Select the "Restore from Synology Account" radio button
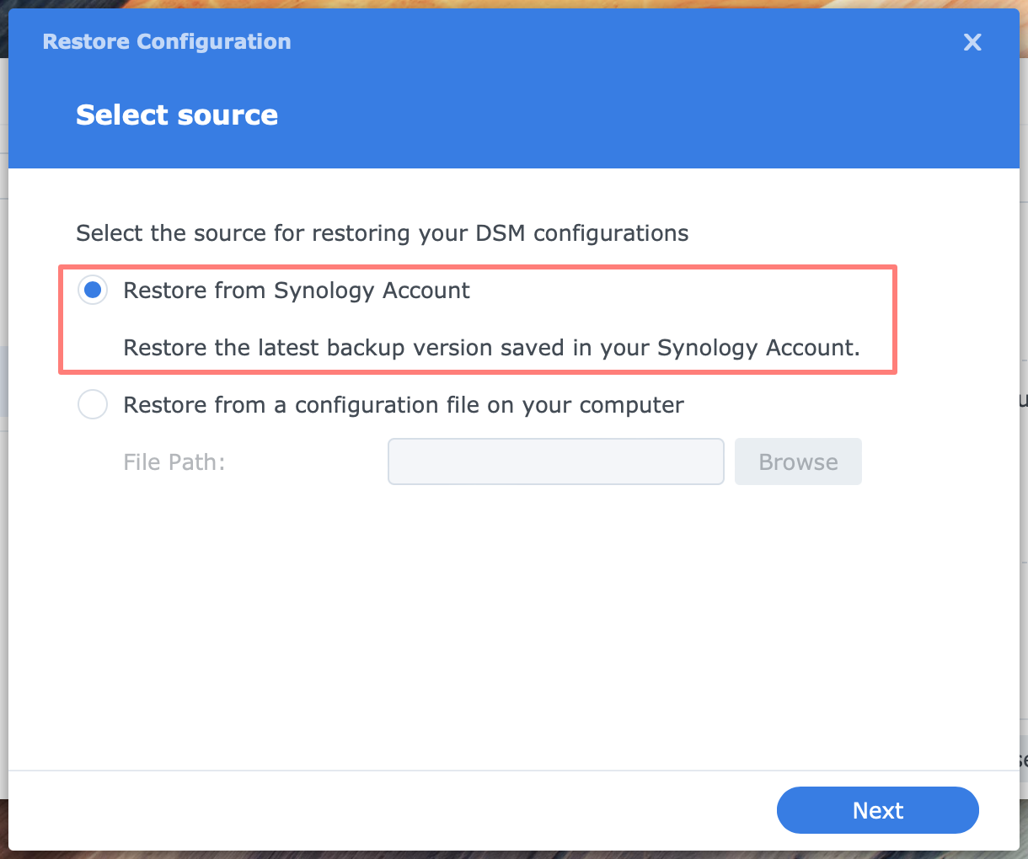 click(x=93, y=290)
